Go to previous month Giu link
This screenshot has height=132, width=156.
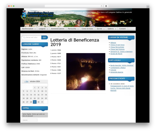pyautogui.click(x=26, y=81)
